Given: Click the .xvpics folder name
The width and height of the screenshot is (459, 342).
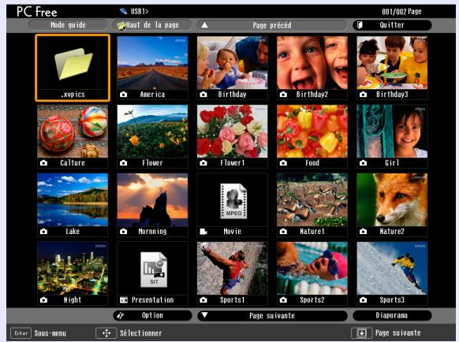Looking at the screenshot, I should (x=73, y=95).
